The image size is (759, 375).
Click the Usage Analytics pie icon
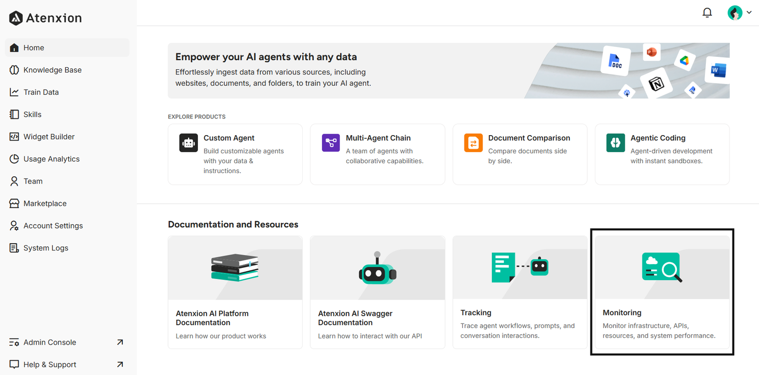click(14, 159)
